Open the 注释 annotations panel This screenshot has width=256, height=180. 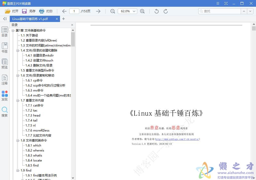[5, 79]
